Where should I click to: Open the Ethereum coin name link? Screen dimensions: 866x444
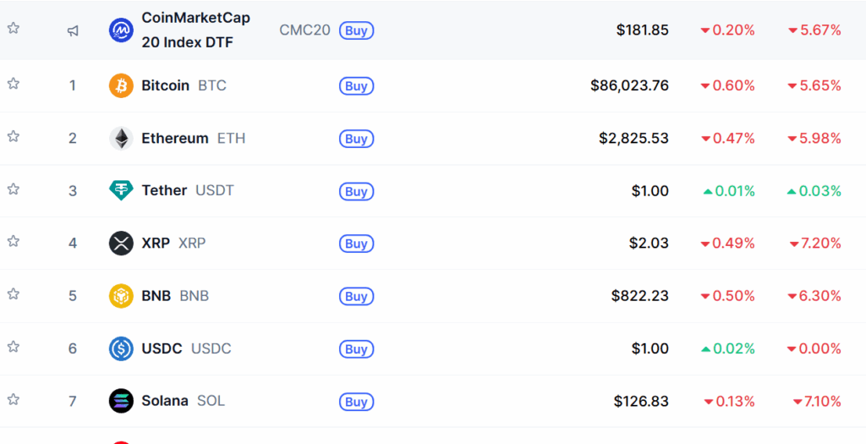[174, 138]
